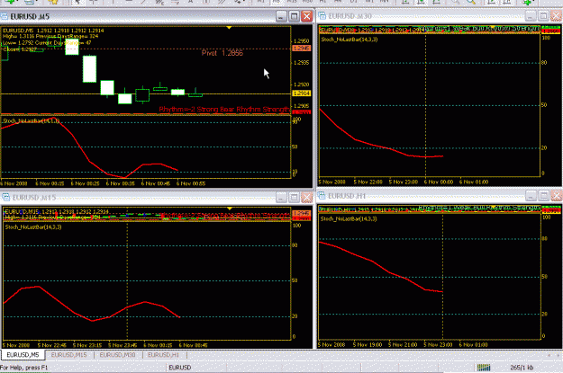Image resolution: width=563 pixels, height=373 pixels.
Task: Click '5 Nov 22:45' time label in M15
Action: point(52,345)
